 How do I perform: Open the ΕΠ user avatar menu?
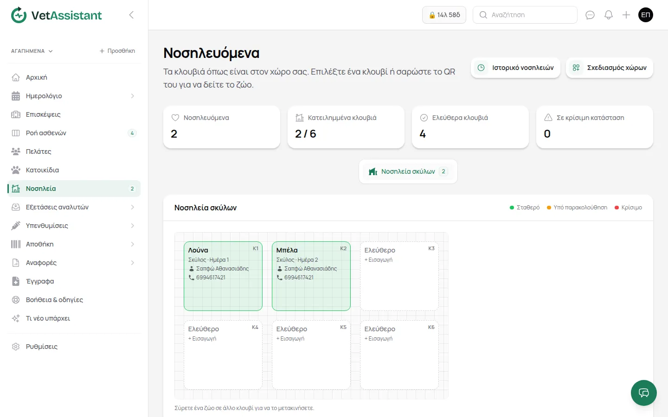(x=646, y=15)
